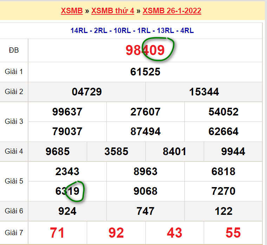
Task: Select the Giải 3 number 87494
Action: click(145, 132)
